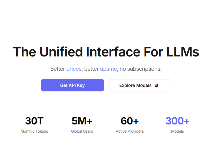Open the Explore Models button label

(135, 86)
